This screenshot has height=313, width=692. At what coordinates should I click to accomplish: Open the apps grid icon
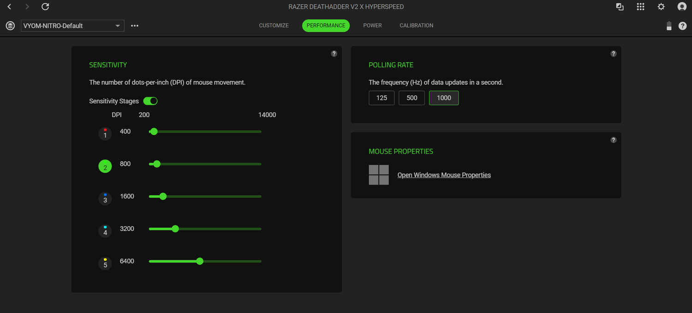pos(640,6)
